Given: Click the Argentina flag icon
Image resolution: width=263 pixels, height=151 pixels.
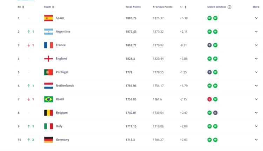Looking at the screenshot, I should [x=48, y=32].
